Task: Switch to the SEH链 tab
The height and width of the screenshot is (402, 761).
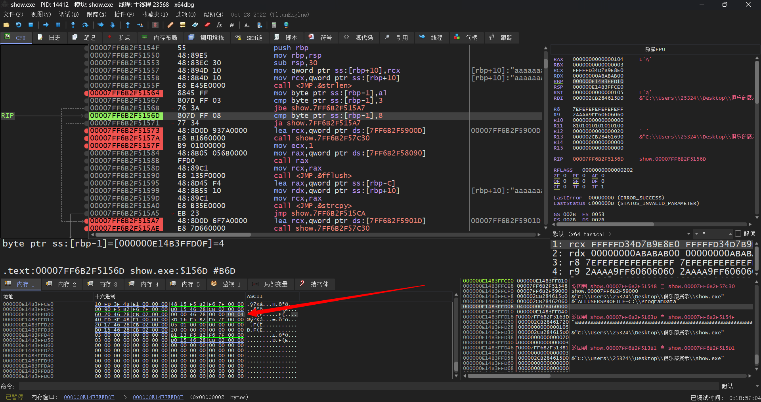Action: click(250, 38)
